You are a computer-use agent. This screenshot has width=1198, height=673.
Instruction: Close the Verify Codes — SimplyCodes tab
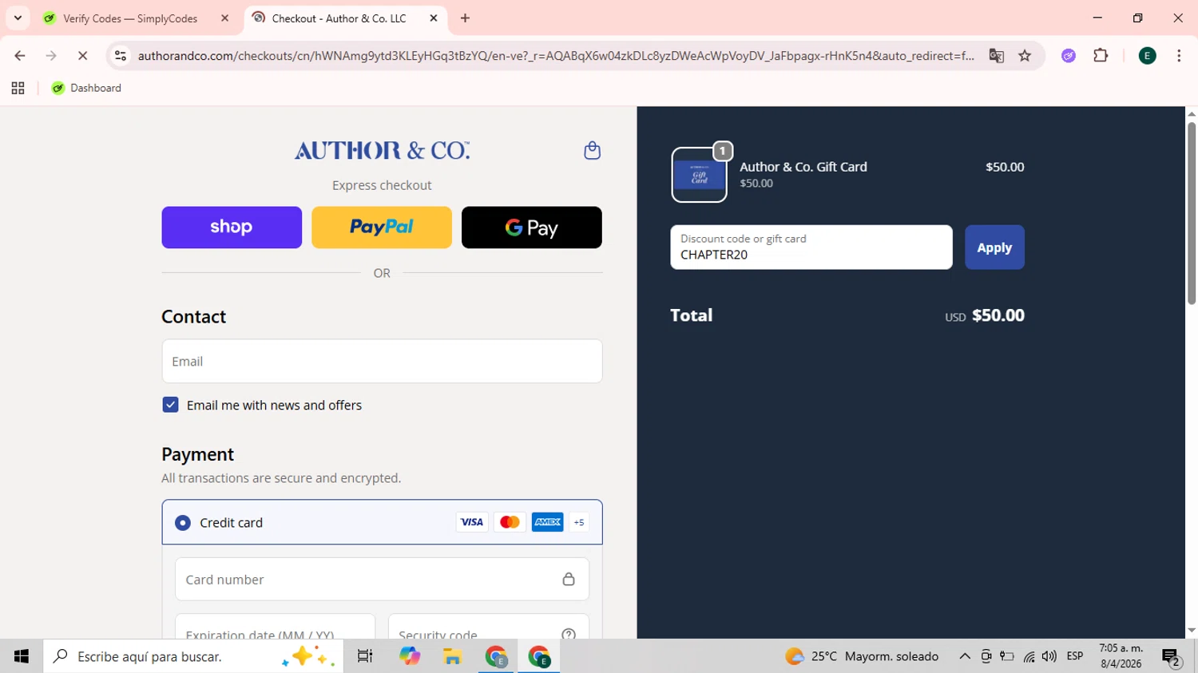pyautogui.click(x=225, y=18)
